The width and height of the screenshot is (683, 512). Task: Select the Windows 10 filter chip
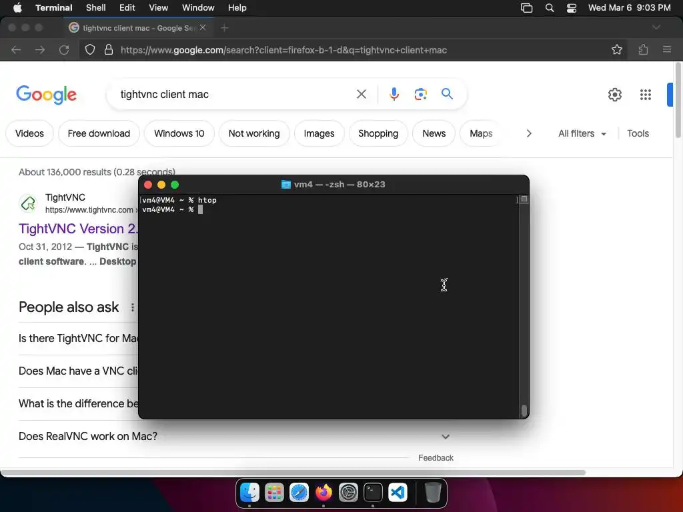[x=179, y=133]
